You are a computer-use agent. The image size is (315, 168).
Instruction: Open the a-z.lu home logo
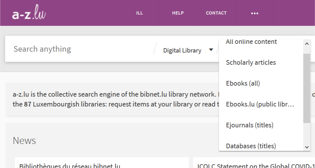pos(29,12)
